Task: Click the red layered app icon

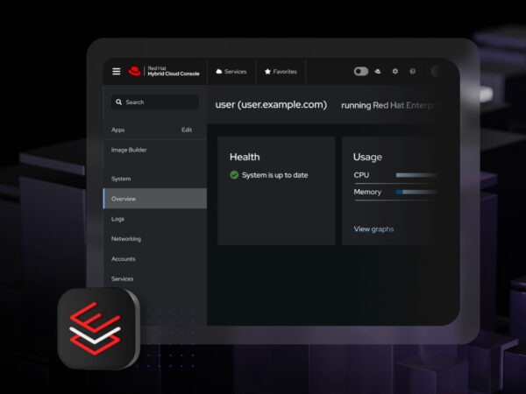Action: [x=98, y=328]
